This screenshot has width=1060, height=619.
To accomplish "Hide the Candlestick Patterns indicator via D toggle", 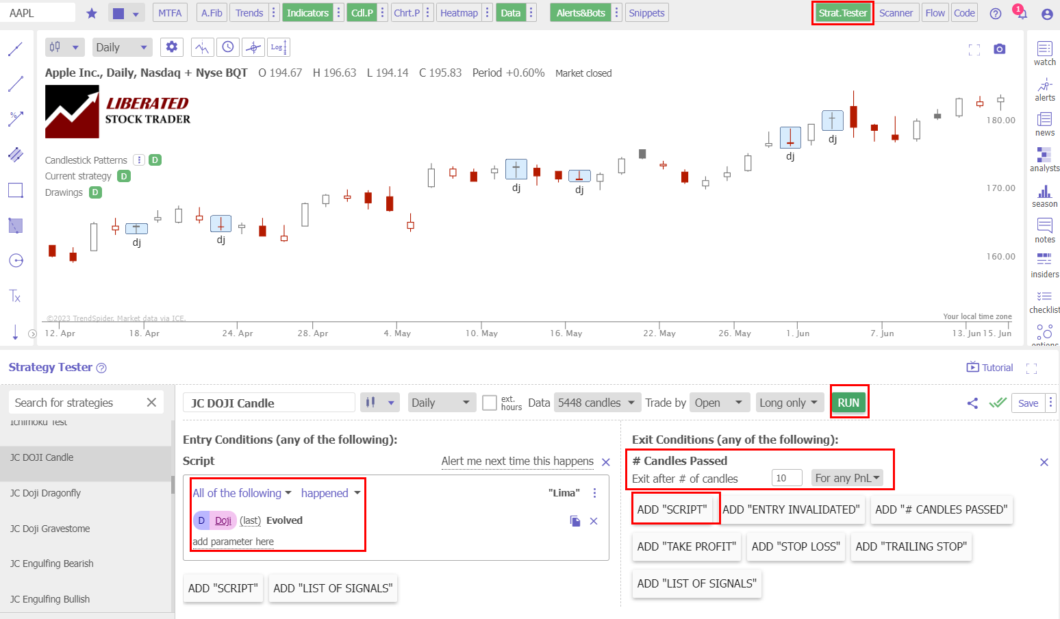I will [155, 160].
